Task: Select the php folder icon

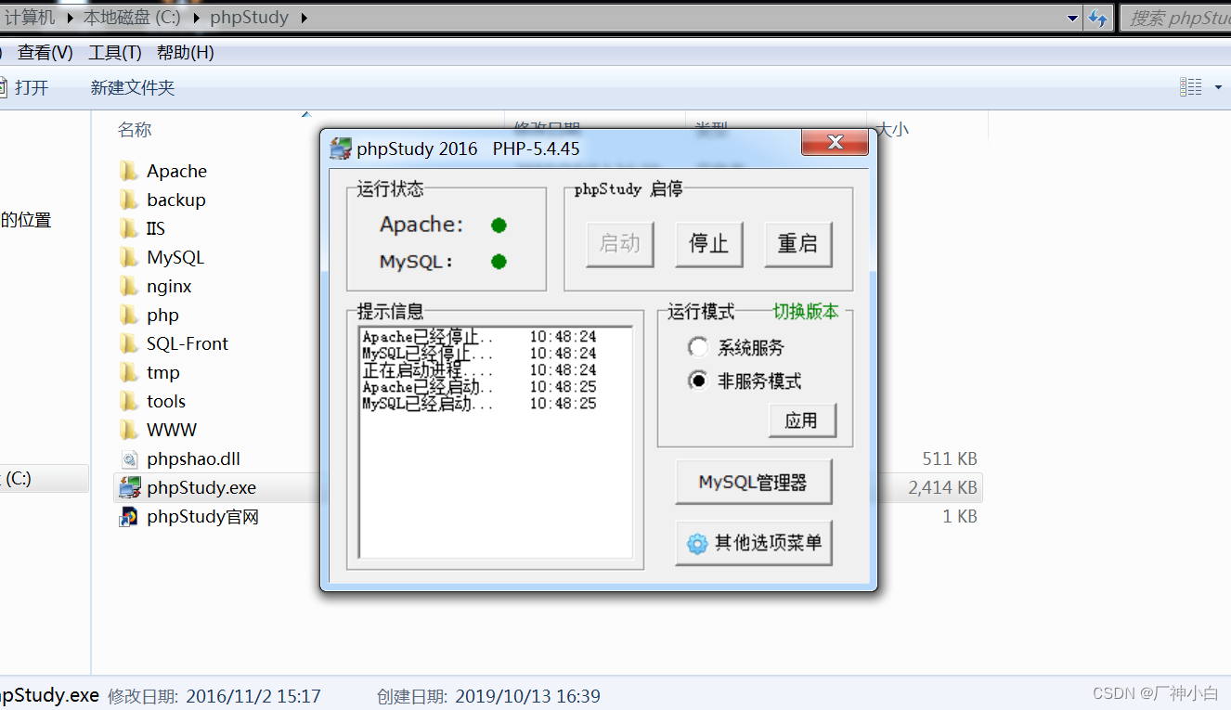Action: [x=129, y=315]
